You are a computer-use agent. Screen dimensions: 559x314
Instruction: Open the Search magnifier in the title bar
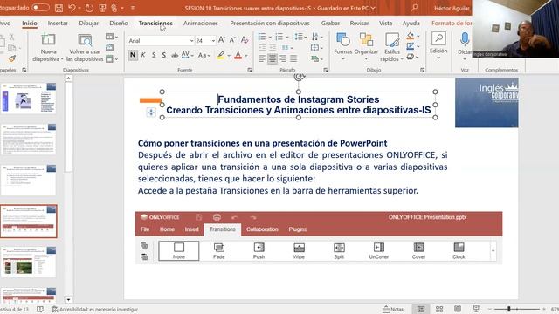pos(414,8)
